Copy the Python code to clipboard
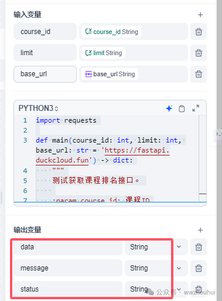222x301 pixels. (182, 109)
